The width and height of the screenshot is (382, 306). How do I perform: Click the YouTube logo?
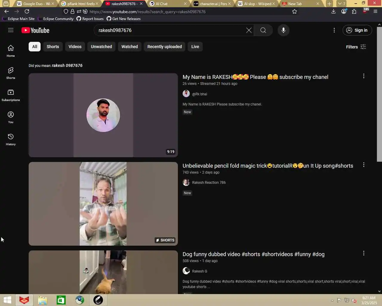[36, 30]
